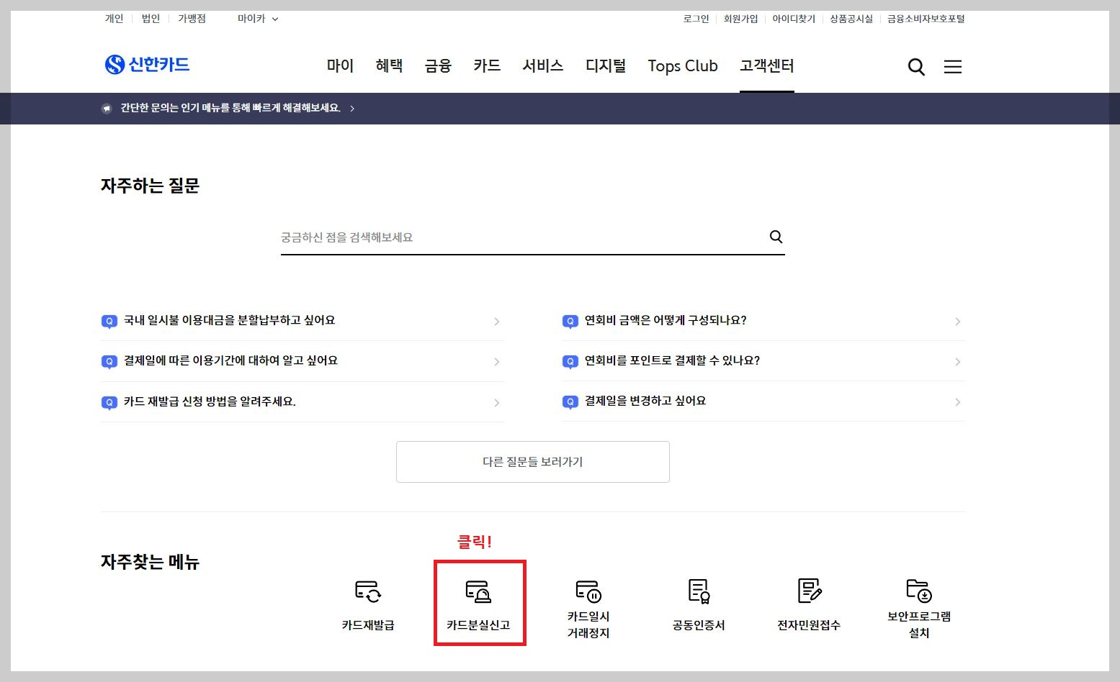This screenshot has width=1120, height=682.
Task: Open the 디지털 main menu
Action: pos(606,66)
